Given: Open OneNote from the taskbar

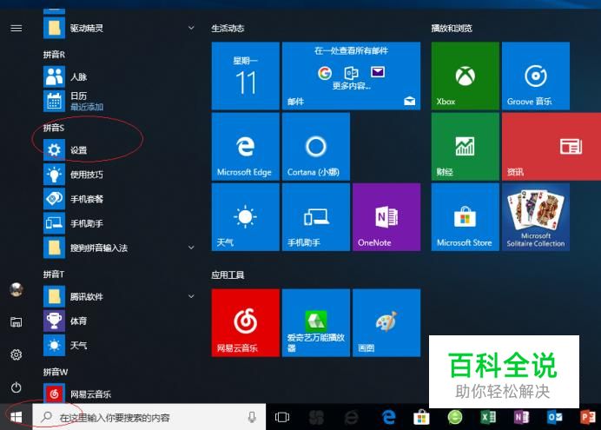Looking at the screenshot, I should coord(521,417).
